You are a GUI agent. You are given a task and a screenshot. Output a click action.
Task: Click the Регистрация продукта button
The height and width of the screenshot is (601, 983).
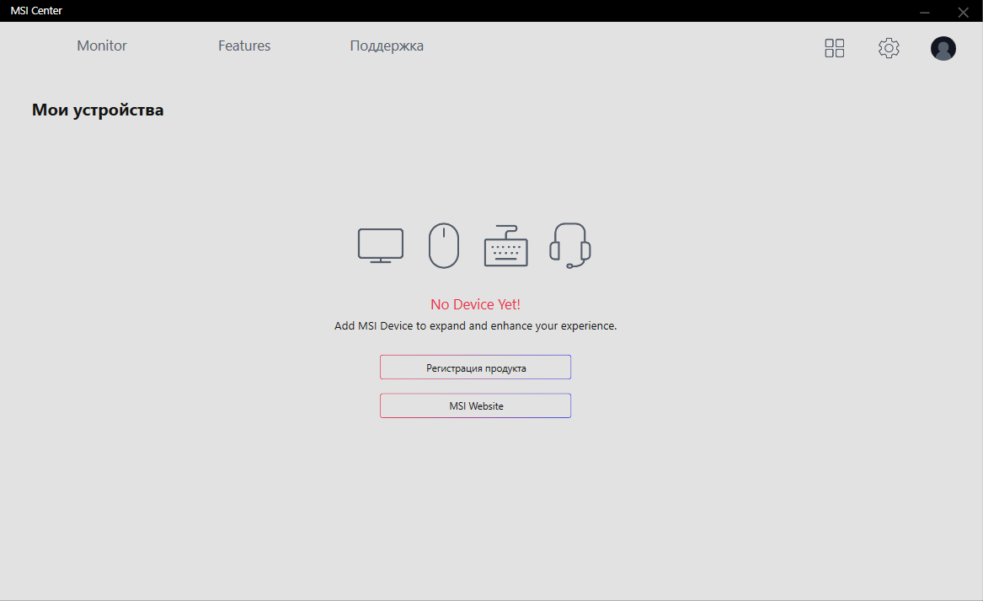coord(475,368)
